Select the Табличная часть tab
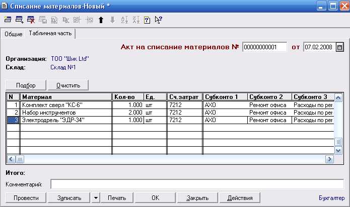This screenshot has width=350, height=207. pos(50,33)
